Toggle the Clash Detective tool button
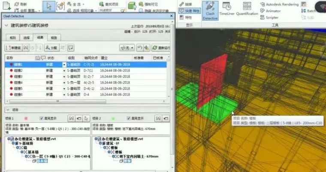This screenshot has height=172, width=326. coord(210,11)
